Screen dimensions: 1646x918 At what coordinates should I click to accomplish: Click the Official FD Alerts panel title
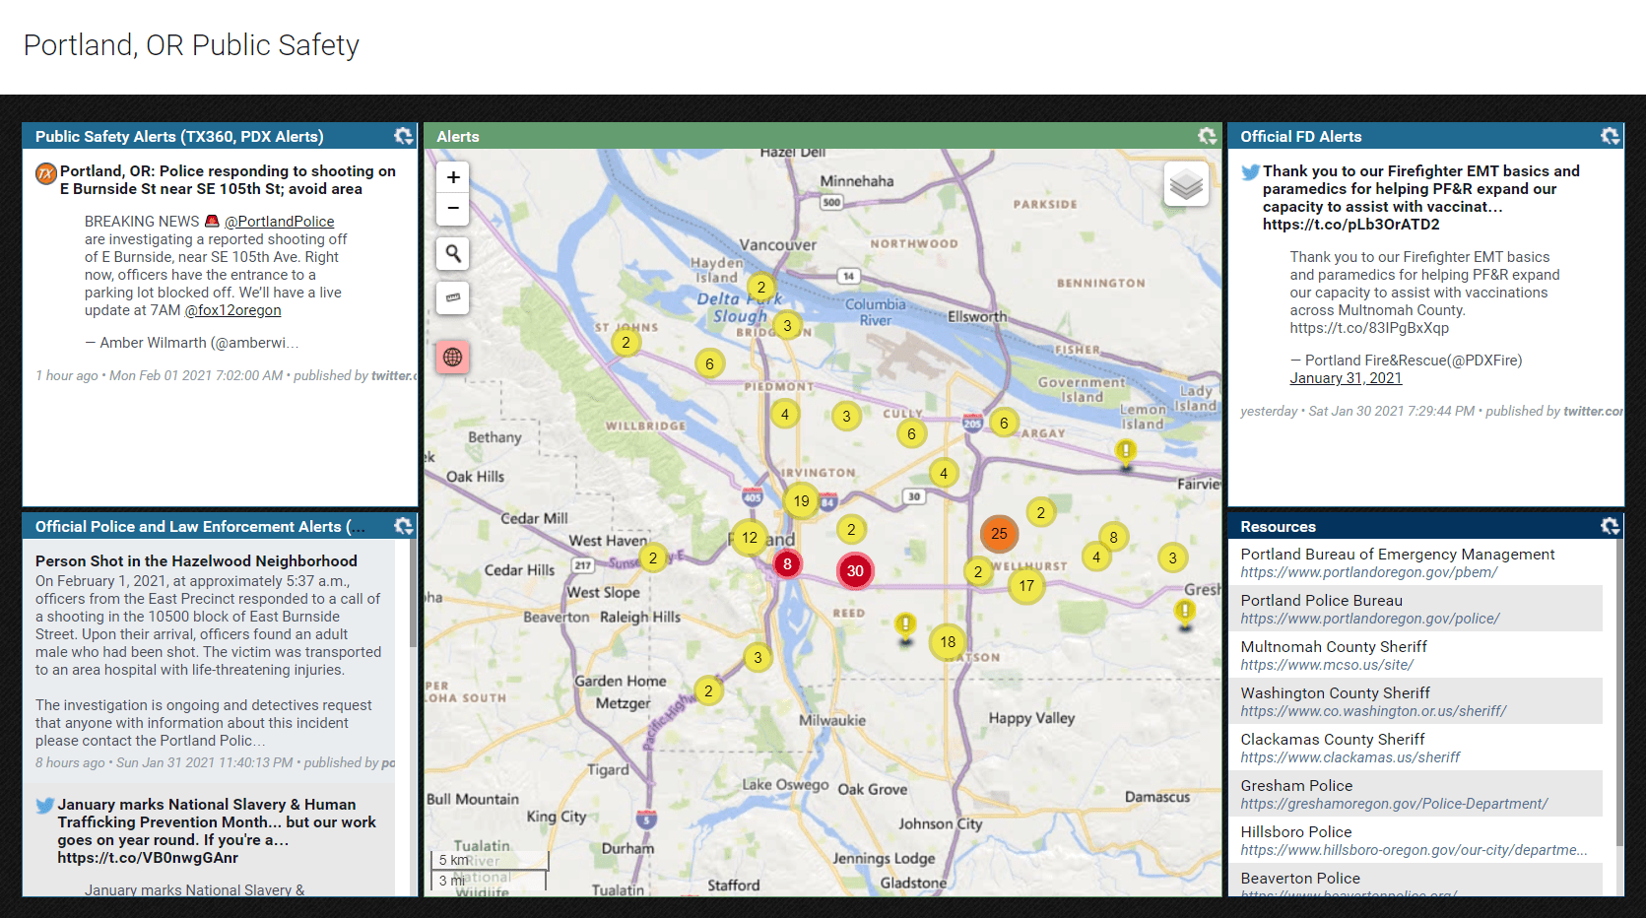pos(1300,137)
